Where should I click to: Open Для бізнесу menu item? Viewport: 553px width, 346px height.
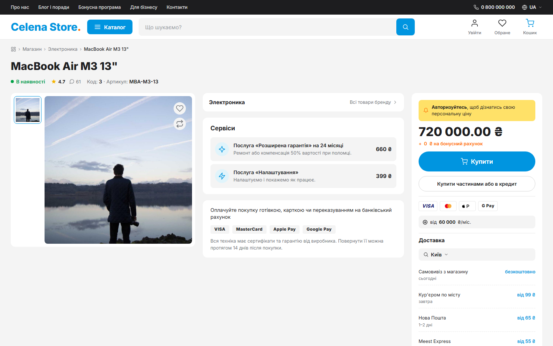pyautogui.click(x=144, y=7)
